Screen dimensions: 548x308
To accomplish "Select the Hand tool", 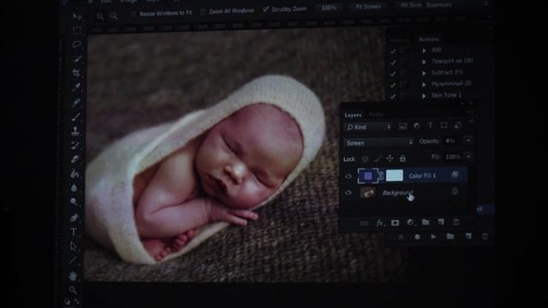I will point(73,275).
